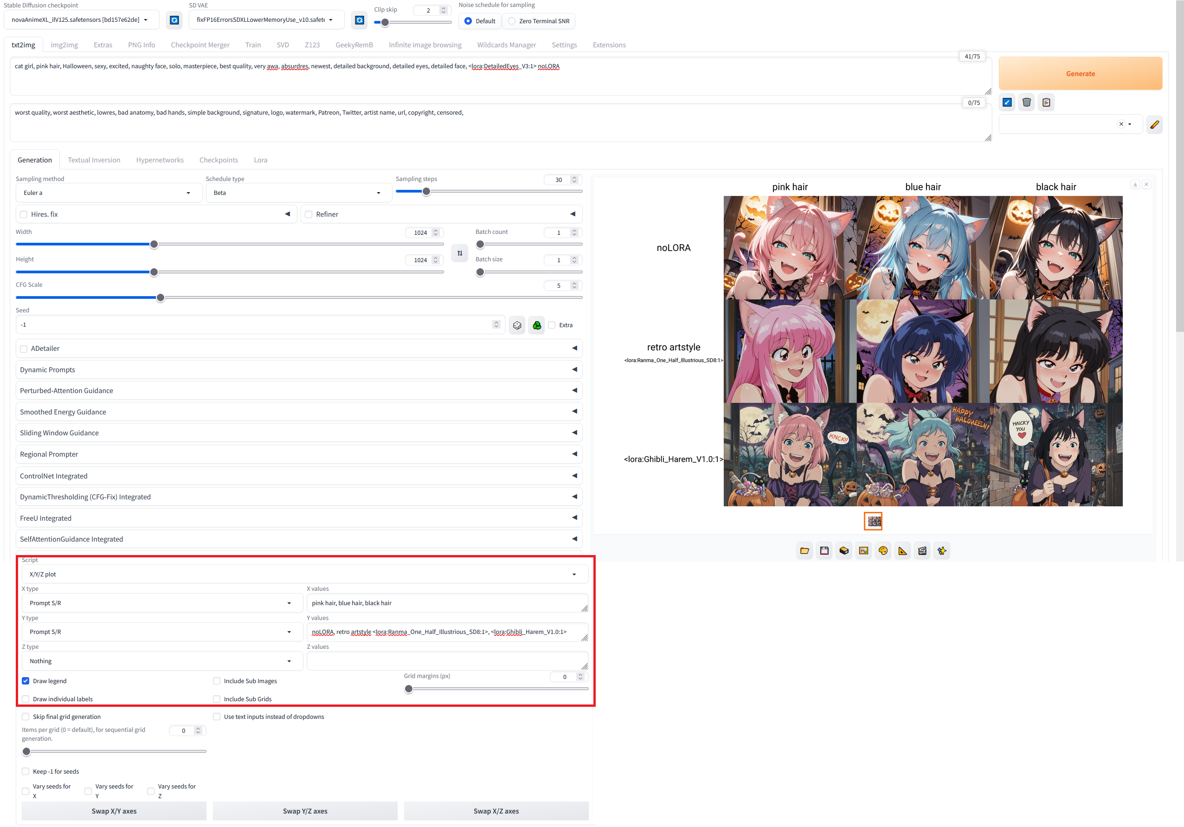Click the floppy disk save image icon
1184x827 pixels.
click(824, 550)
